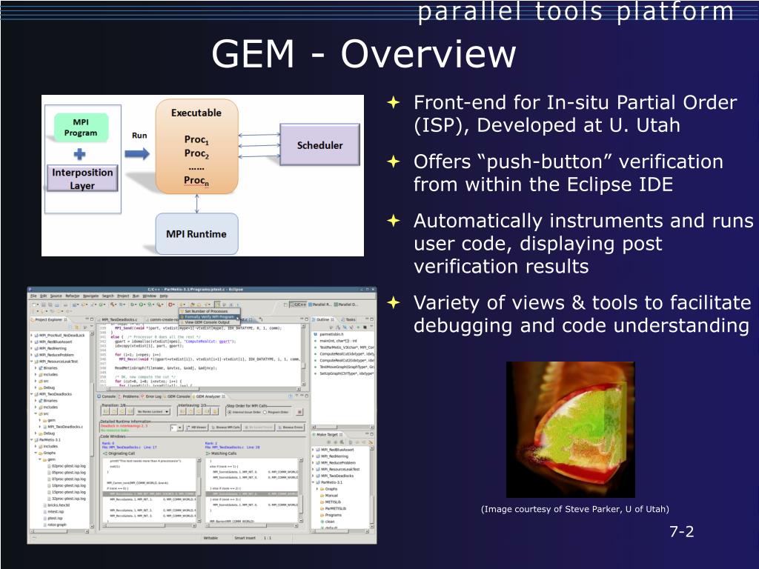Collapse the MPI_ResourceLeakTest project in explorer
Image resolution: width=759 pixels, height=569 pixels.
31,362
